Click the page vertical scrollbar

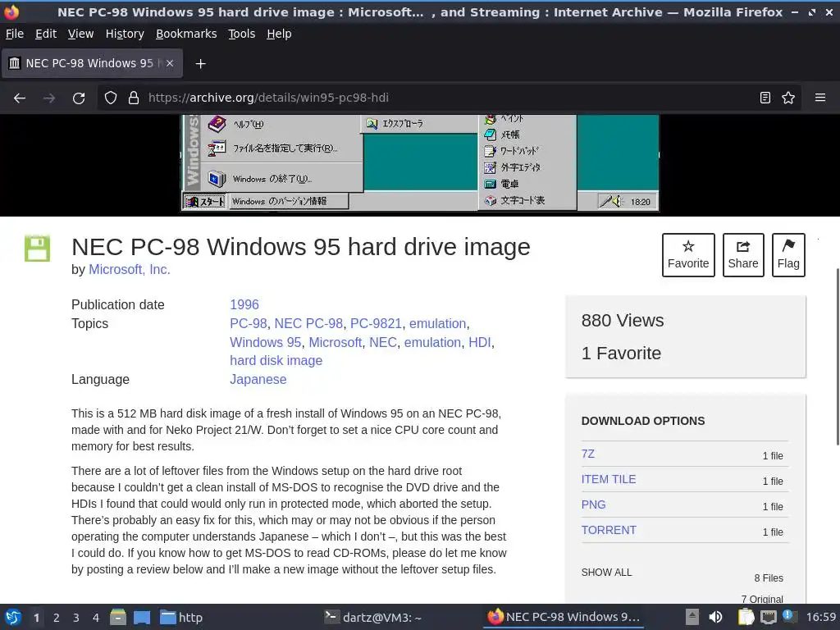tap(837, 356)
